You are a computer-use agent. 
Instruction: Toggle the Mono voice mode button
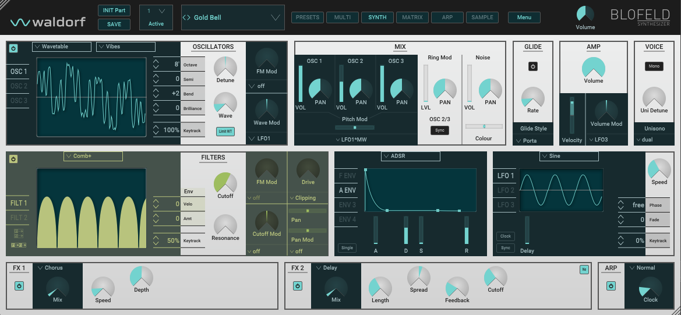654,66
